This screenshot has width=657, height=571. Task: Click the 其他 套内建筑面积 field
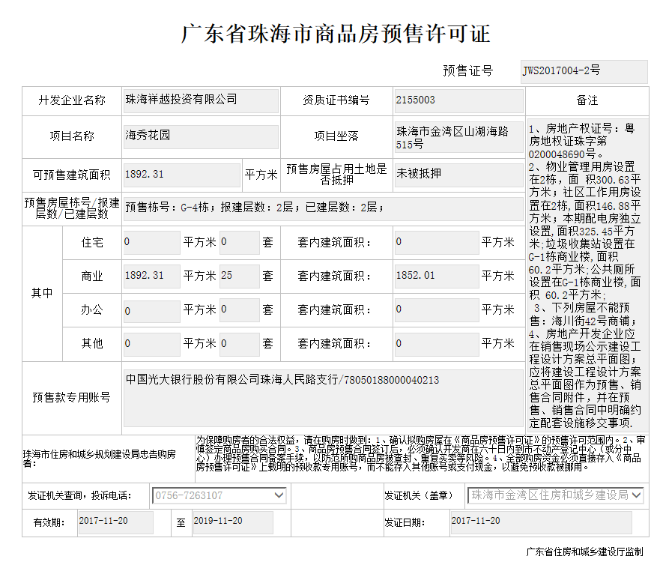436,344
